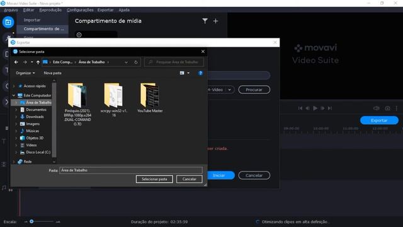403x227 pixels.
Task: Select Compartimento de mídia sidebar item
Action: click(43, 29)
